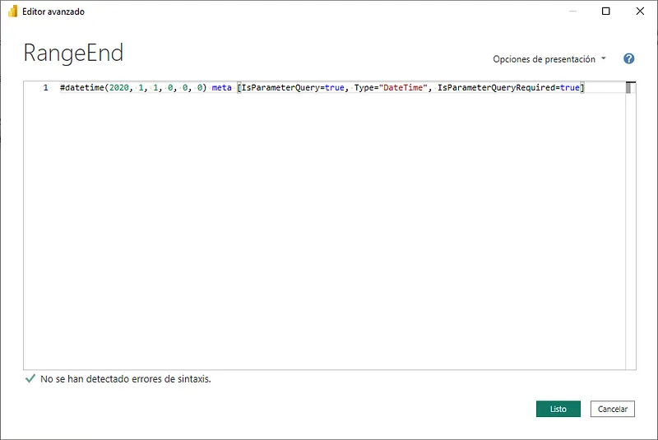
Task: Click the No se han detectado errores message
Action: tap(126, 379)
